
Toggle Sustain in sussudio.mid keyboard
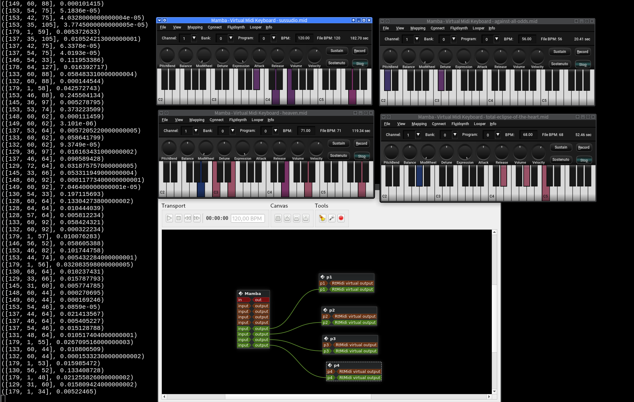point(337,51)
